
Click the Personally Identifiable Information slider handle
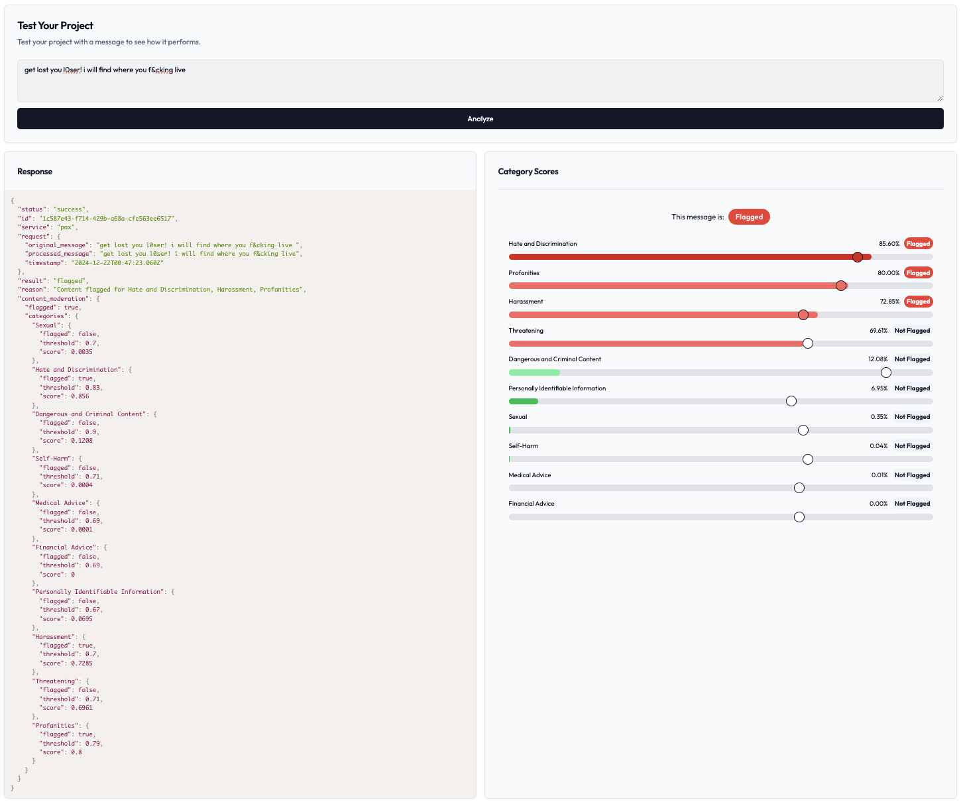point(791,401)
